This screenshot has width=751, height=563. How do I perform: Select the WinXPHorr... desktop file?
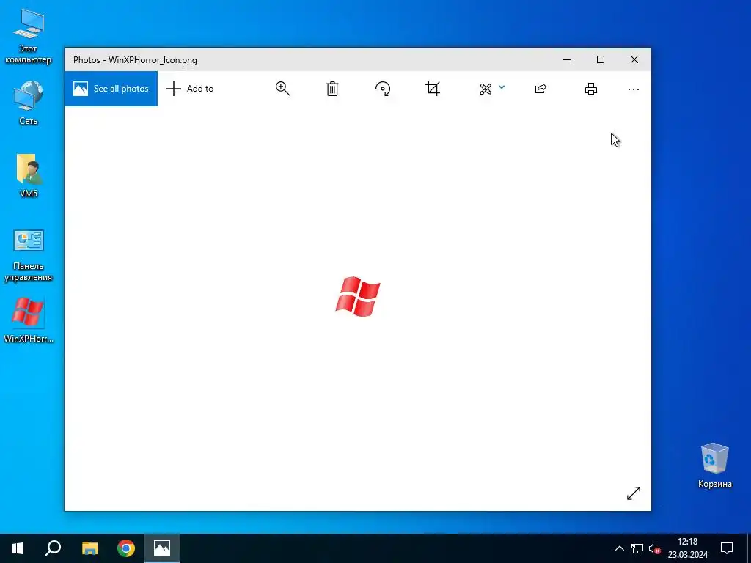tap(29, 320)
